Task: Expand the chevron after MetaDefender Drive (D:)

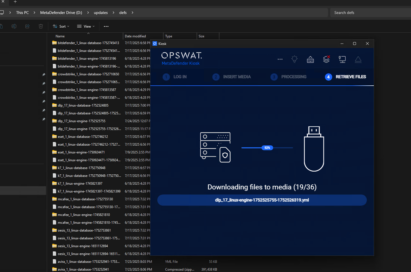Action: [88, 13]
